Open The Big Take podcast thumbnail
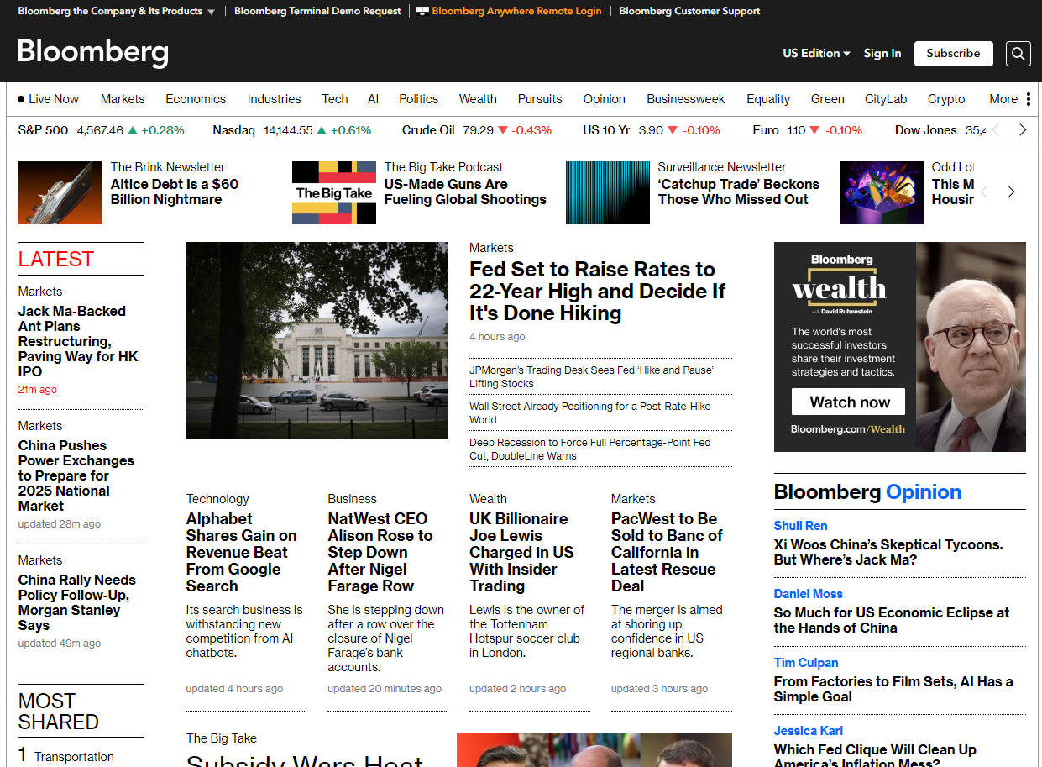Viewport: 1042px width, 767px height. click(x=333, y=192)
